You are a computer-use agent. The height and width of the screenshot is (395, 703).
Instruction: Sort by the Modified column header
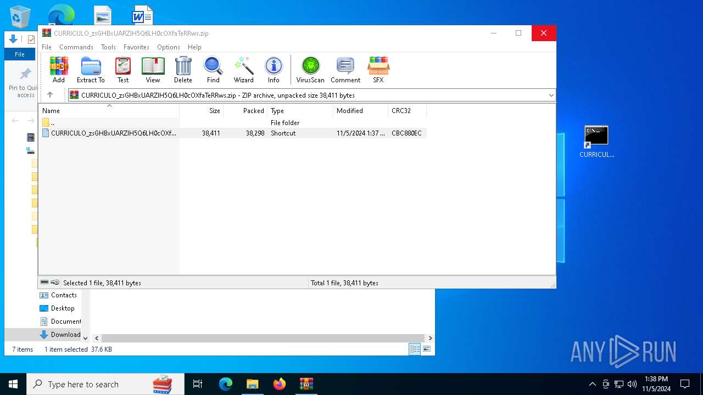tap(360, 111)
